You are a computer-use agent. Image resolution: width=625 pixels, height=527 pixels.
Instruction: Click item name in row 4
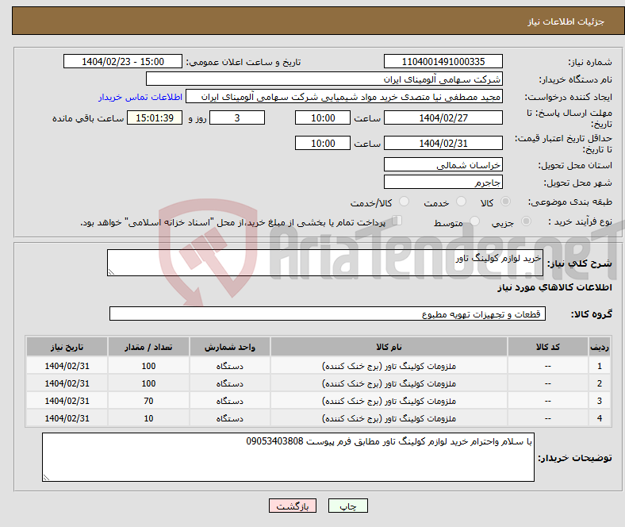point(389,418)
